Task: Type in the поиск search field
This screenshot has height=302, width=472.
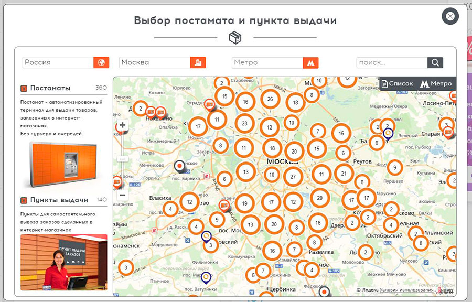Action: pos(391,62)
